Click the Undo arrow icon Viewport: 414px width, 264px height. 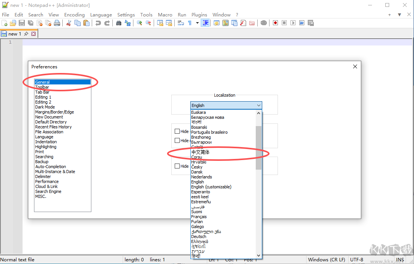(x=98, y=23)
